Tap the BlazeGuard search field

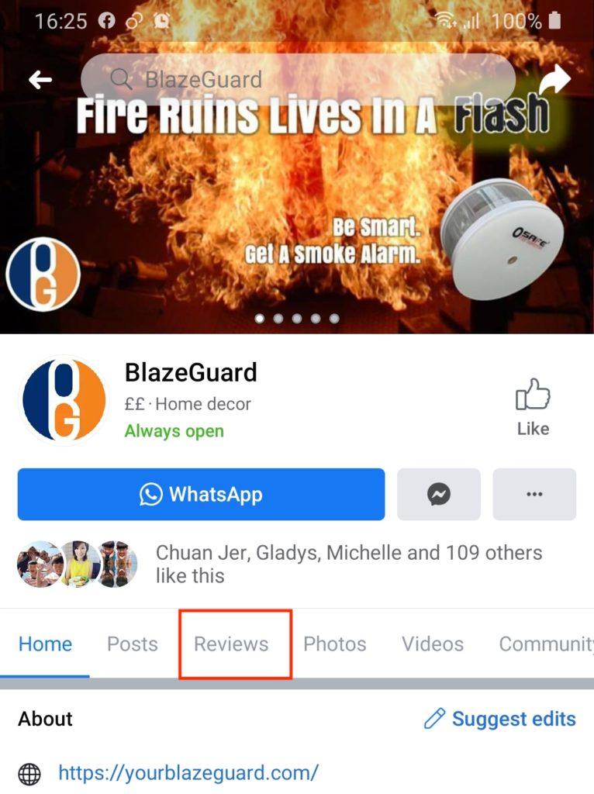coord(298,80)
